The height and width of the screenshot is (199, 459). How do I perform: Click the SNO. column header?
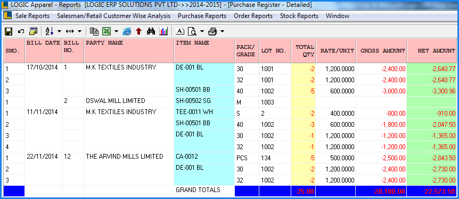point(14,50)
